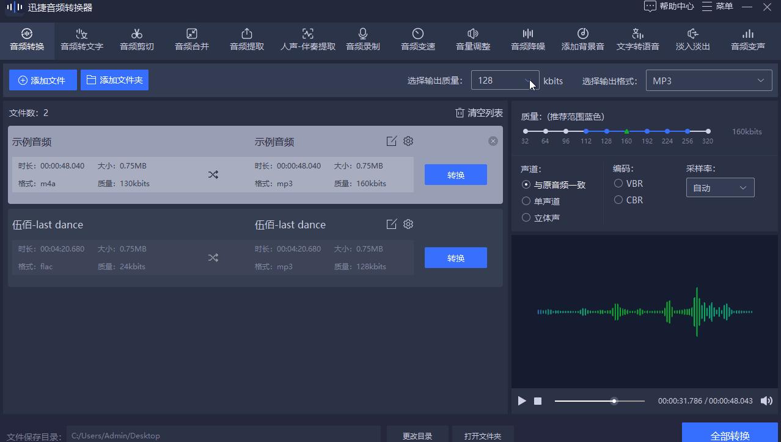
Task: Stop the audio preview
Action: (x=538, y=401)
